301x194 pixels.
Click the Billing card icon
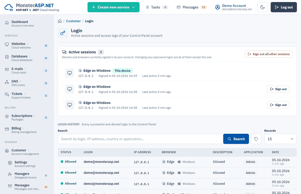[7, 129]
